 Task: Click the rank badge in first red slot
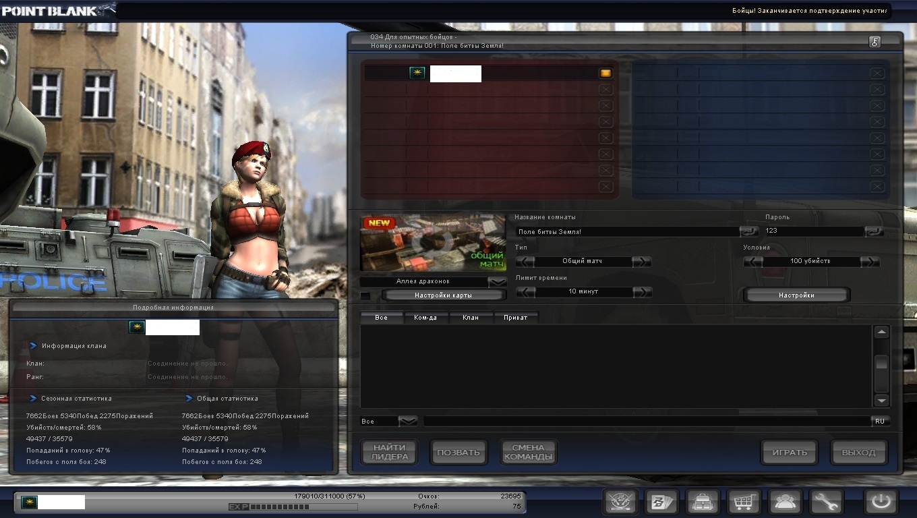417,73
